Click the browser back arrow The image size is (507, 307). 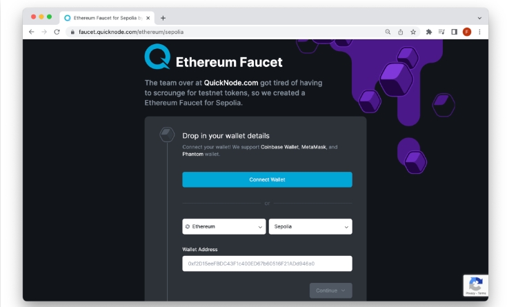pos(31,32)
